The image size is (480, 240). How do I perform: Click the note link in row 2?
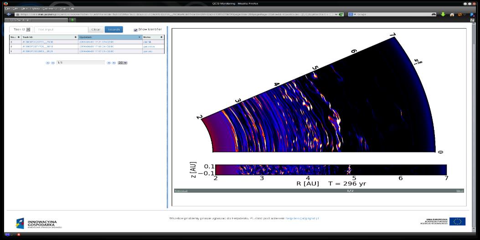(x=149, y=46)
